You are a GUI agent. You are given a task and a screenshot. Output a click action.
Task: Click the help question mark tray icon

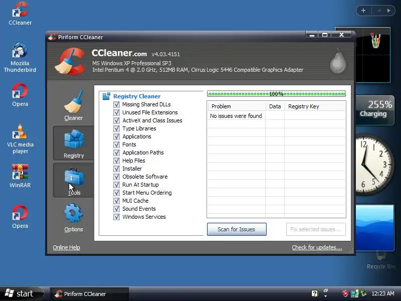pyautogui.click(x=315, y=293)
